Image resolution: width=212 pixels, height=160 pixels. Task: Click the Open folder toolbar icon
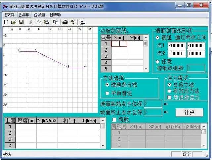pos(14,22)
